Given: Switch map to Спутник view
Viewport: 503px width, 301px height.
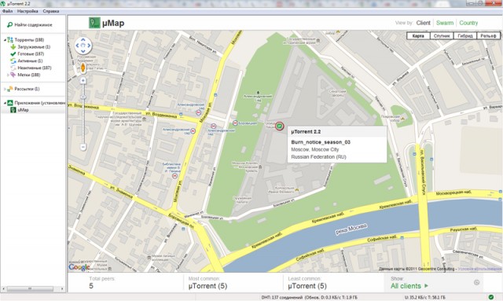Looking at the screenshot, I should click(442, 36).
